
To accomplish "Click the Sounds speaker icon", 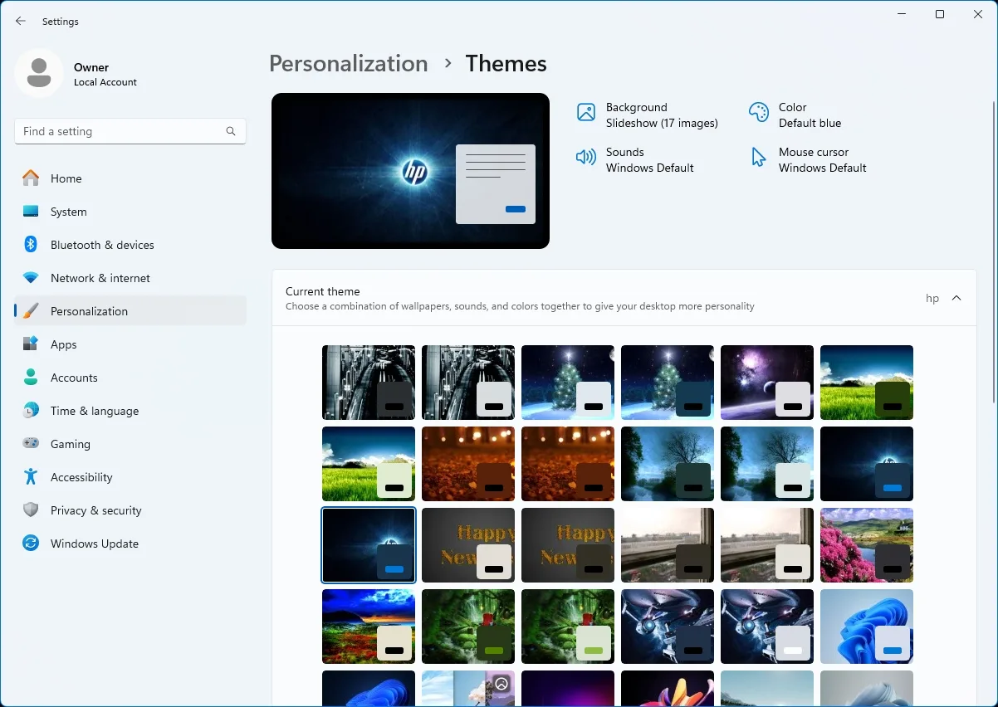I will coord(586,157).
